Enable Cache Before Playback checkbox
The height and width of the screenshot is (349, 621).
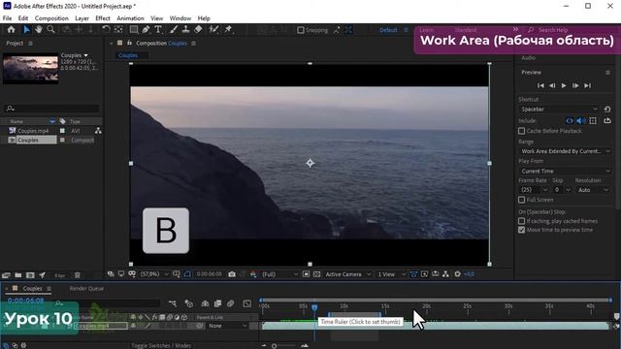coord(522,131)
